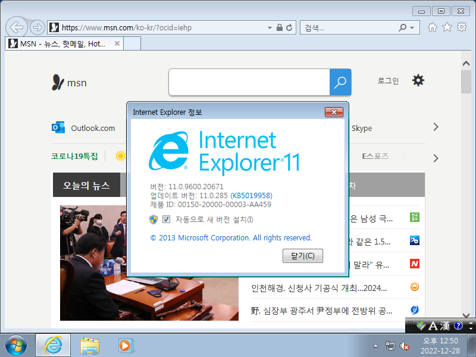The height and width of the screenshot is (357, 476).
Task: Open the KB5019958 update link
Action: click(251, 196)
